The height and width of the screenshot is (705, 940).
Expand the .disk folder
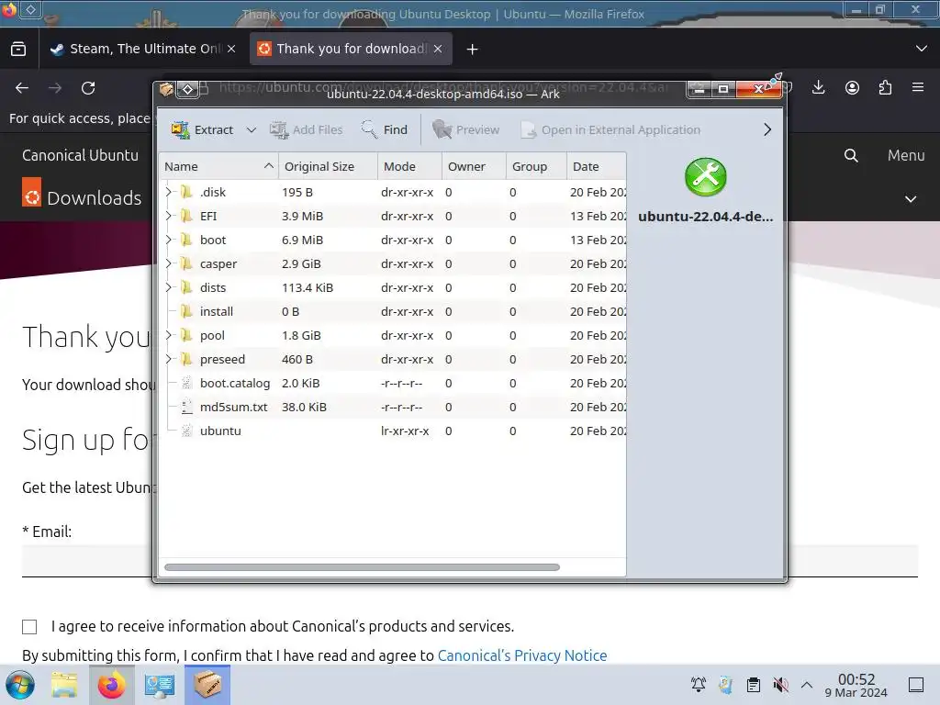[x=169, y=192]
